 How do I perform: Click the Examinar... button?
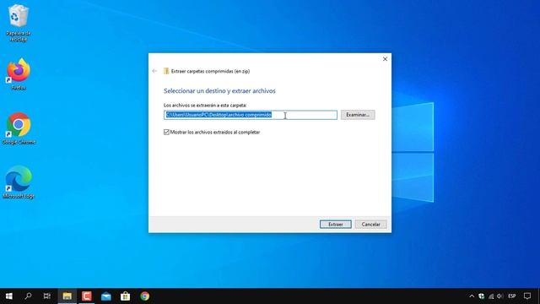[358, 115]
